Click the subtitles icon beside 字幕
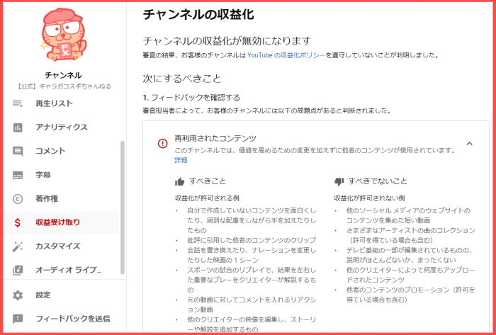This screenshot has height=335, width=496. click(x=18, y=175)
